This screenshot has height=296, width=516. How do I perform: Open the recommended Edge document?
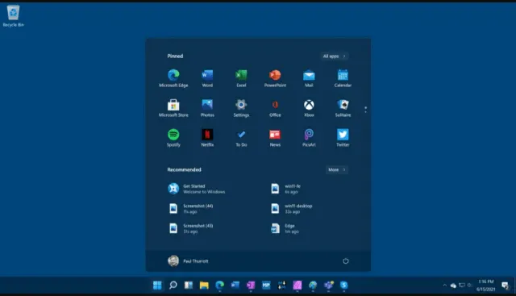(285, 228)
